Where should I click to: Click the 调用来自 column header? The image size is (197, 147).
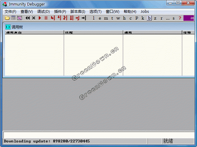pyautogui.click(x=34, y=33)
